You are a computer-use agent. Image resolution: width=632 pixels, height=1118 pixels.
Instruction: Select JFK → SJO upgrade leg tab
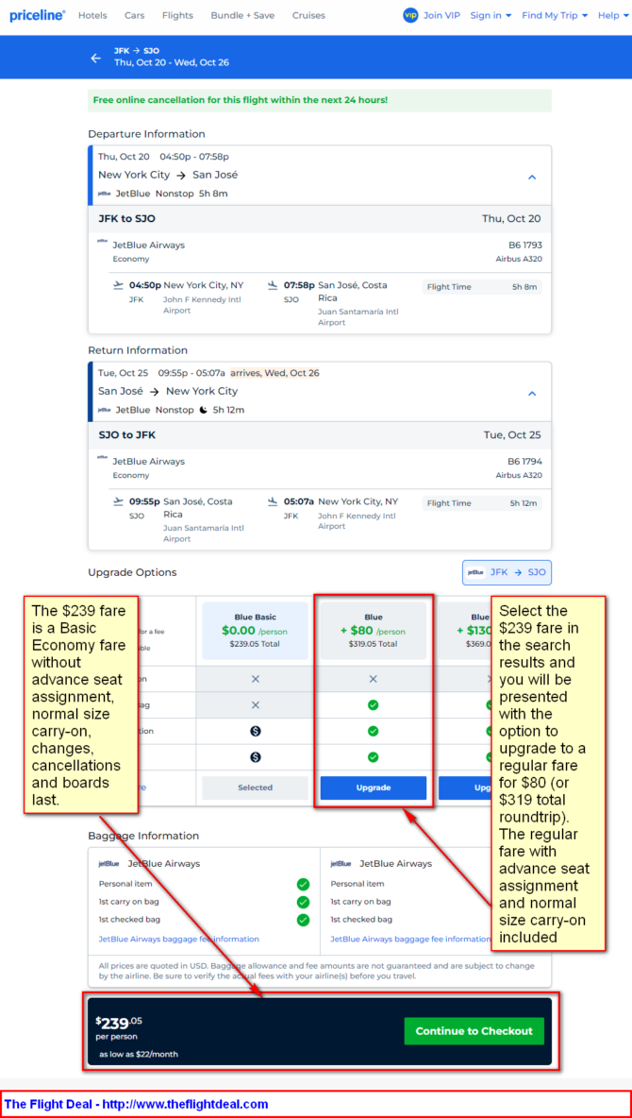[x=507, y=572]
